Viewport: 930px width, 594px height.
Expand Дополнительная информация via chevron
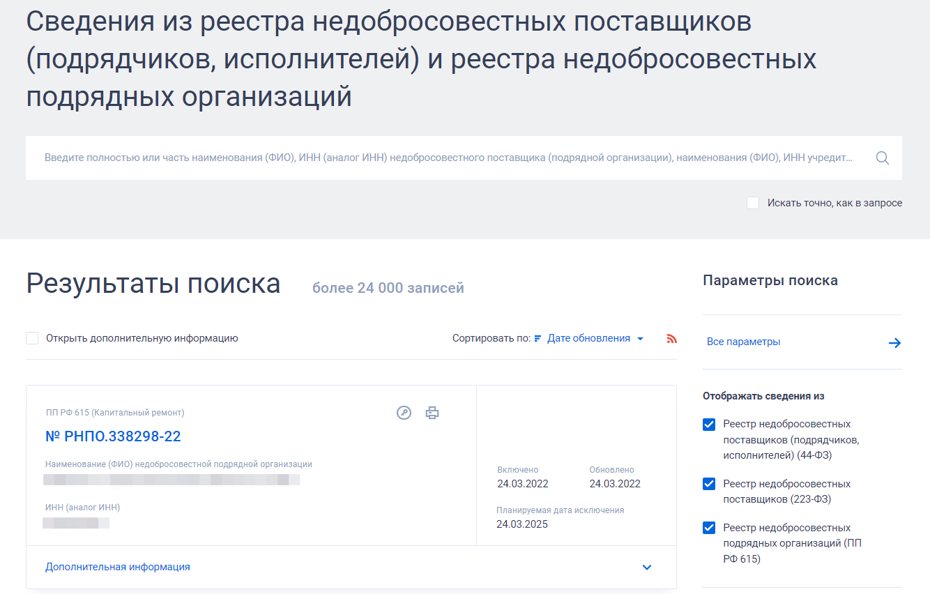tap(647, 568)
